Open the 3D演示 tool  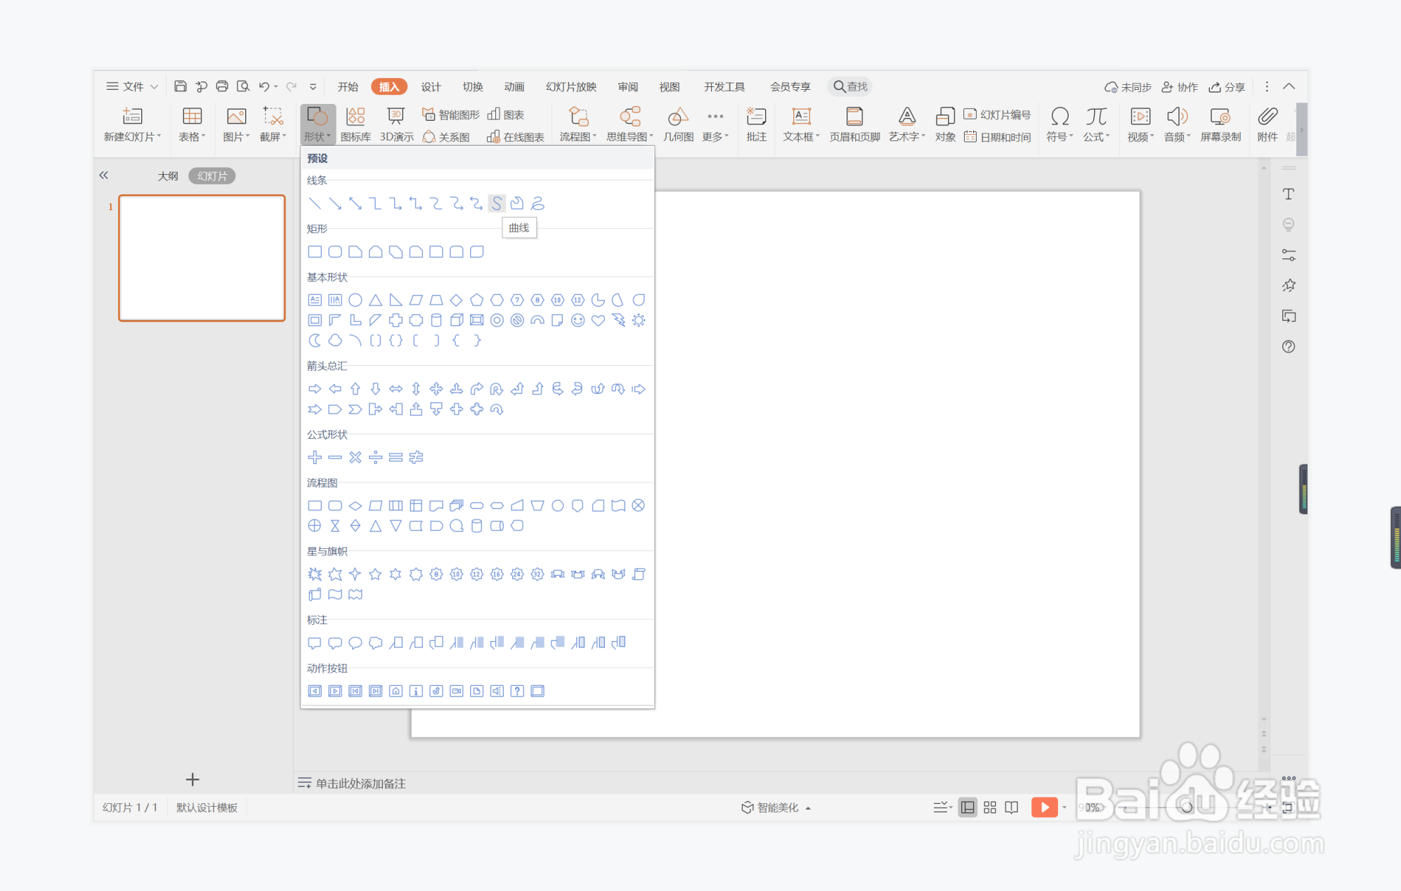pos(396,124)
